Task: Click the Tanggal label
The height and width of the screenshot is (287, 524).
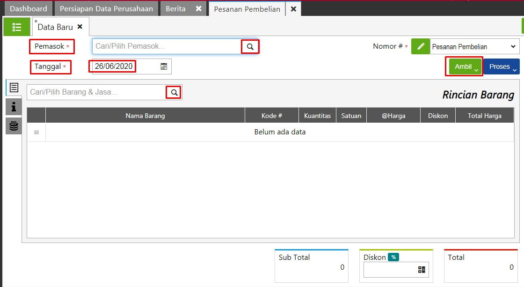Action: point(47,66)
